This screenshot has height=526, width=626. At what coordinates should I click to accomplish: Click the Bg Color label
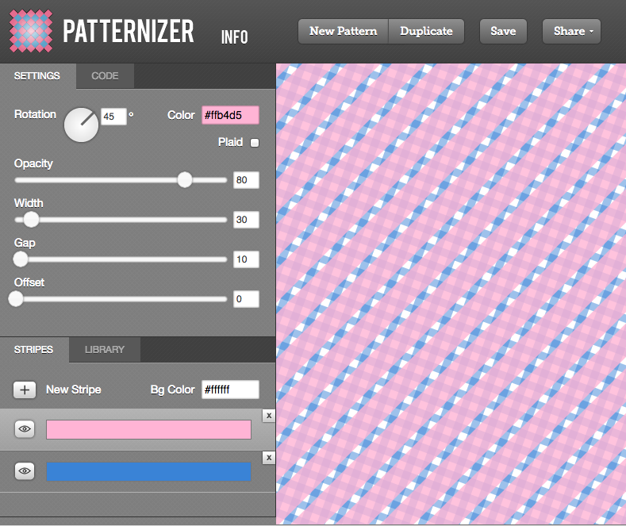pyautogui.click(x=172, y=390)
